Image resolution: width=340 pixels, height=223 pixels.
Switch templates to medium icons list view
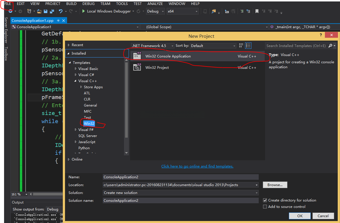point(248,46)
